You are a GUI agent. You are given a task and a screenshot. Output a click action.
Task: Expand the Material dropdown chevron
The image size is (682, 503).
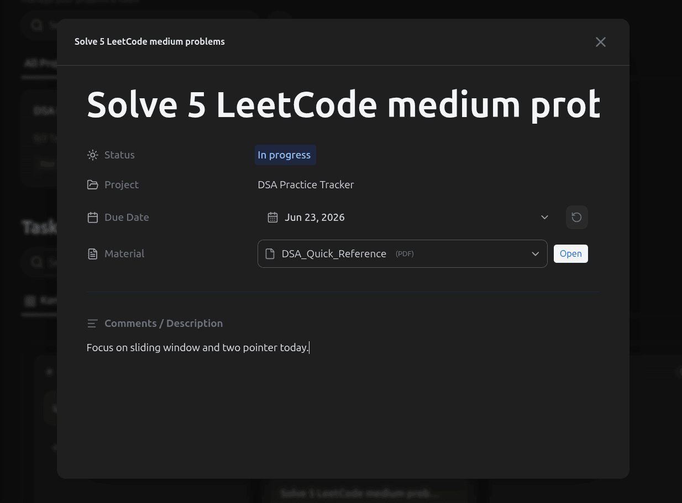[535, 254]
